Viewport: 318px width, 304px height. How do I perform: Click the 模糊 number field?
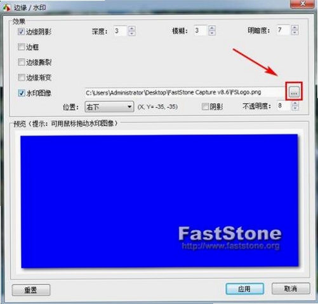201,31
